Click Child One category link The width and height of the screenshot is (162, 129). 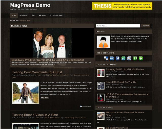[x=49, y=75]
